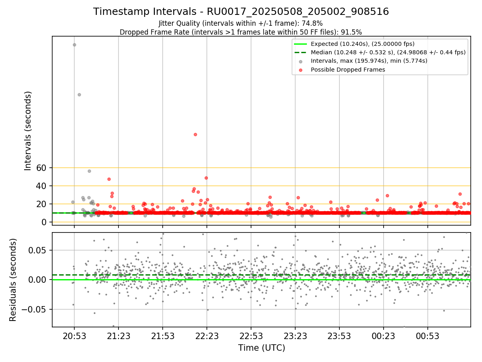The height and width of the screenshot is (362, 482).
Task: Click the second-highest gray outlier point after 20:53
Action: coord(79,95)
